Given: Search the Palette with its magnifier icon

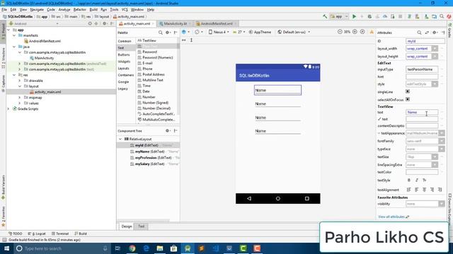Looking at the screenshot, I should pos(161,32).
